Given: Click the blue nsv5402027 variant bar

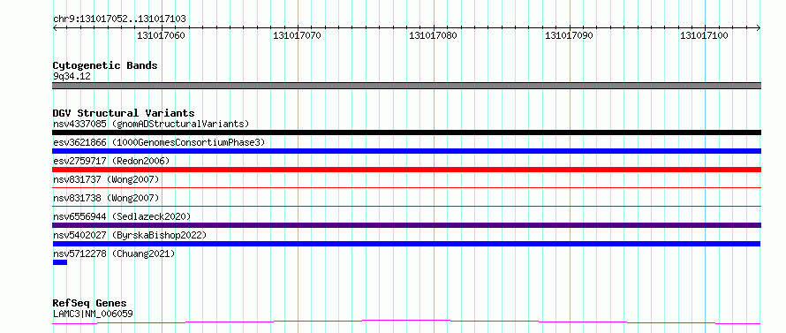Looking at the screenshot, I should click(406, 244).
